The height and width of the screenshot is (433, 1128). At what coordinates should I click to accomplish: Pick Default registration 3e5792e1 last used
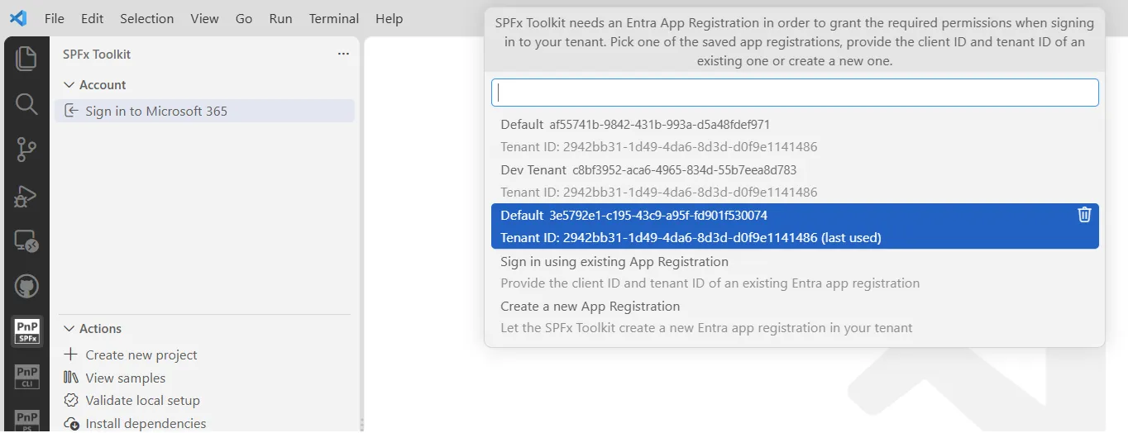coord(795,226)
